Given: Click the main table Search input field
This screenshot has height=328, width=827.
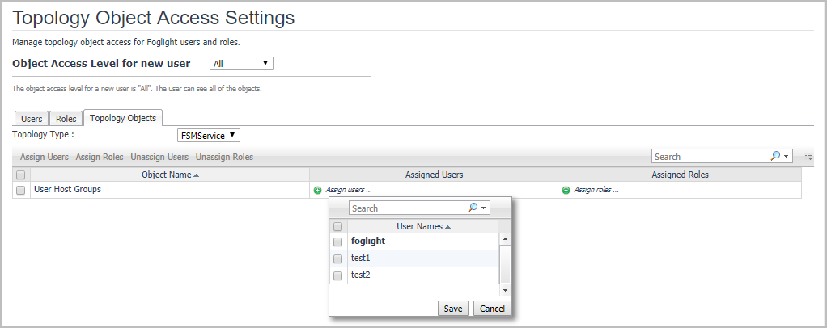Looking at the screenshot, I should coord(709,156).
